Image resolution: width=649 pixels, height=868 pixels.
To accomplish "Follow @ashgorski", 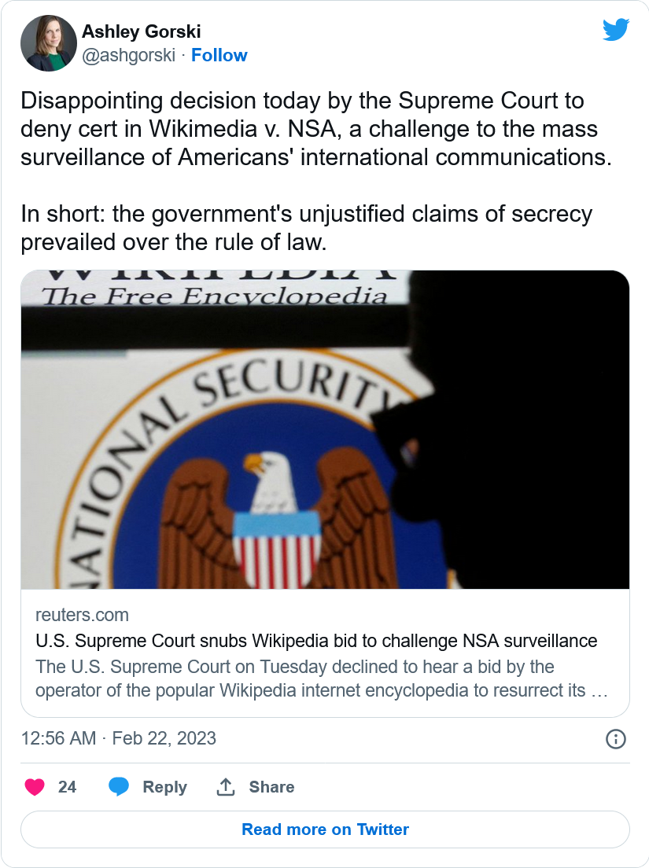I will tap(219, 55).
